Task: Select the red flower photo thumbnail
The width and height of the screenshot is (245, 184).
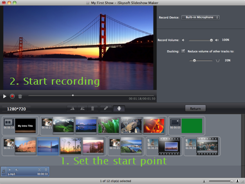Action: tap(154, 126)
